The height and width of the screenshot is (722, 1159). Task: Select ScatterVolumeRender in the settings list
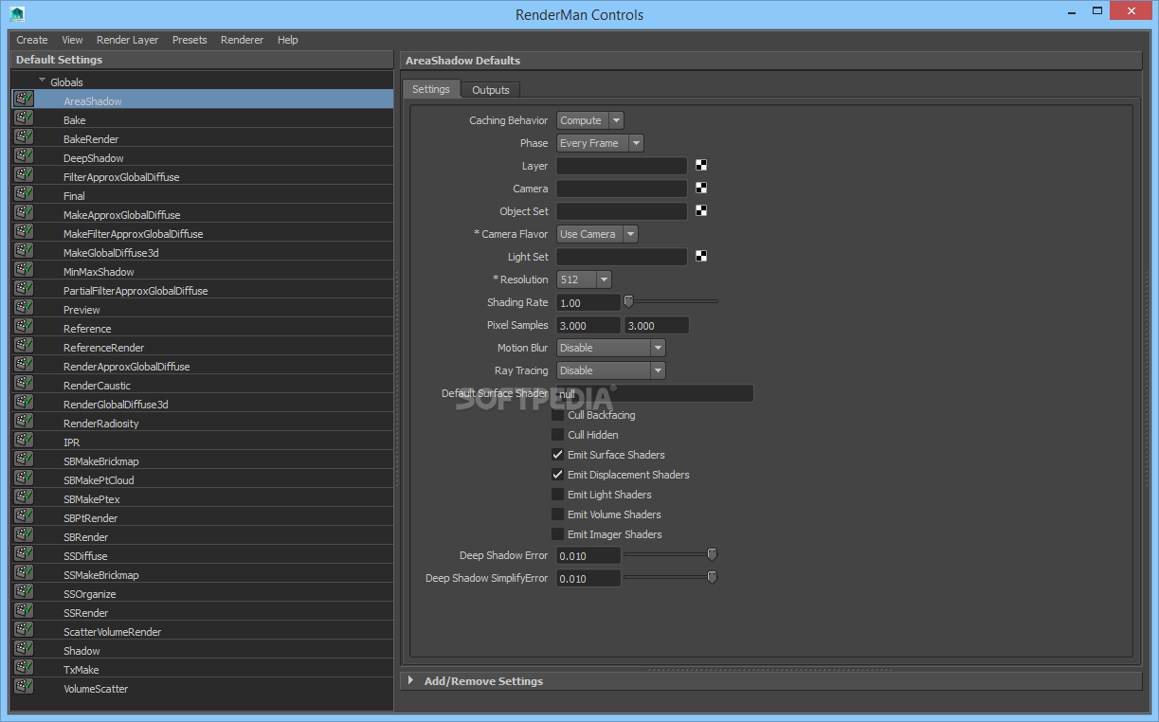[203, 630]
